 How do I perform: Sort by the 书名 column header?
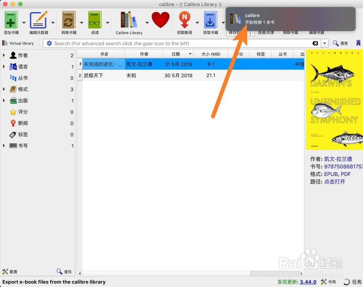(x=104, y=54)
